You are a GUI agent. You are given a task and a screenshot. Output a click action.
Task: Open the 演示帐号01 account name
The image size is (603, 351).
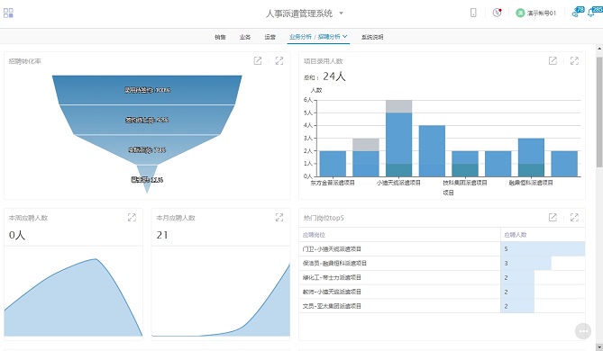coord(542,13)
